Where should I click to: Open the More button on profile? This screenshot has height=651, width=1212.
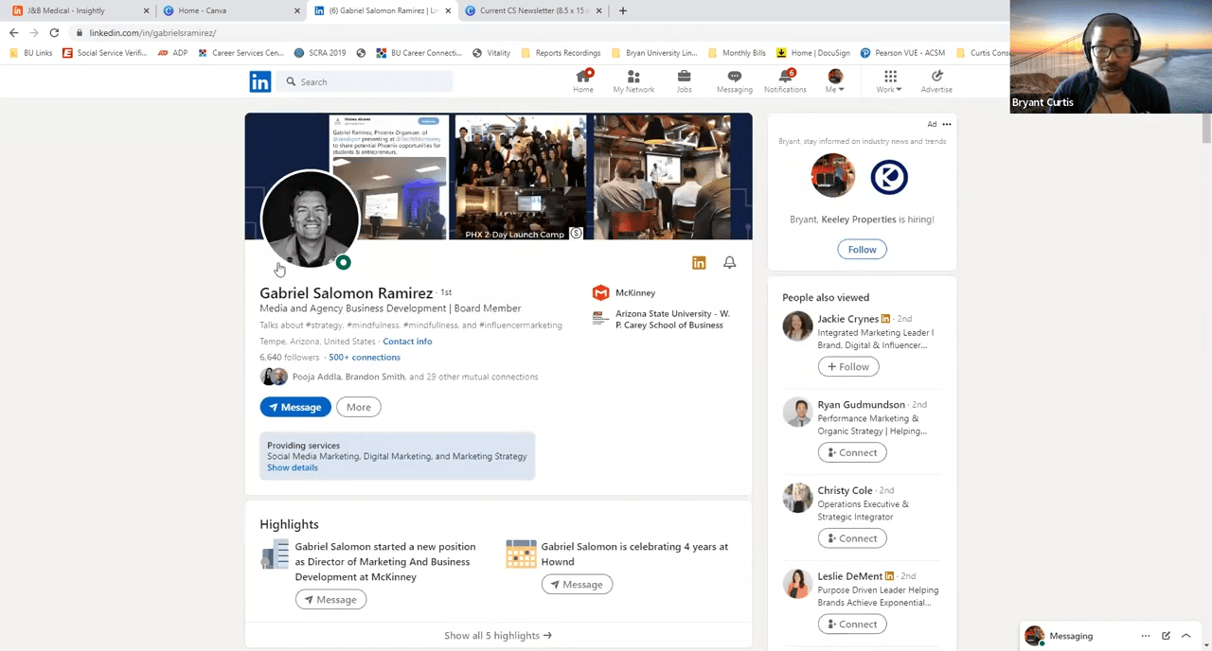point(359,407)
